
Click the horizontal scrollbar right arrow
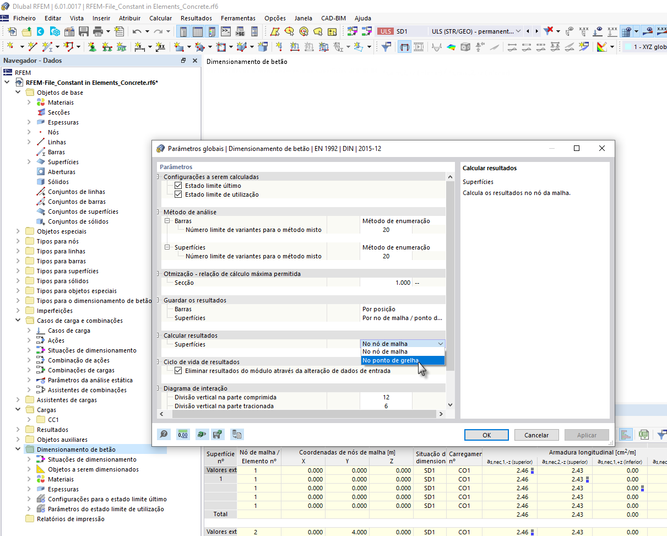tap(441, 414)
